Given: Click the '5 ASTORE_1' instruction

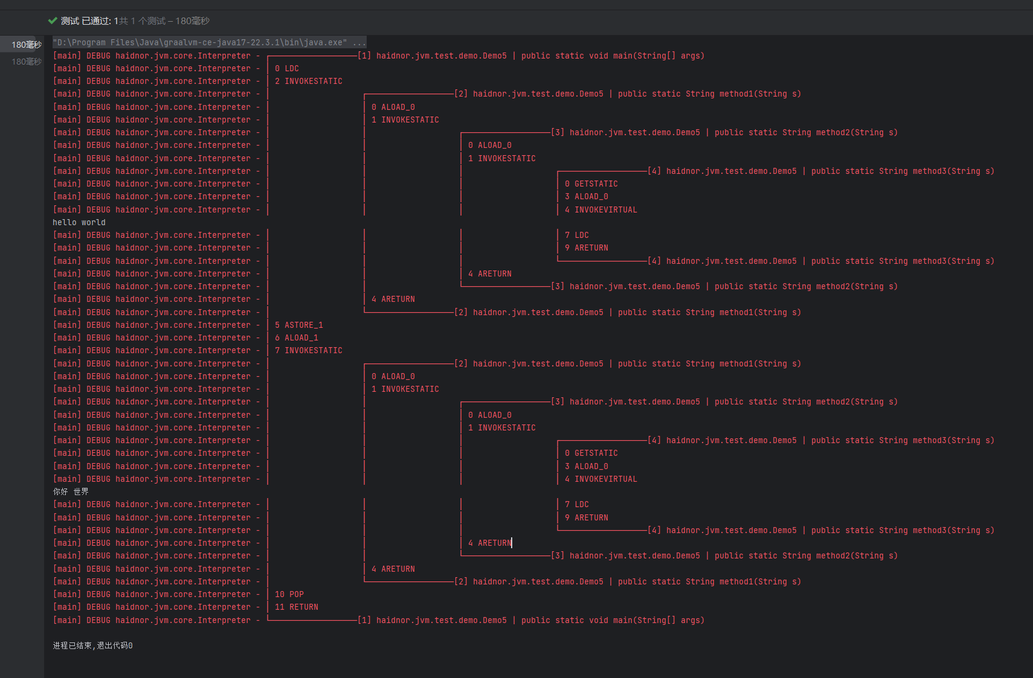Looking at the screenshot, I should (299, 325).
